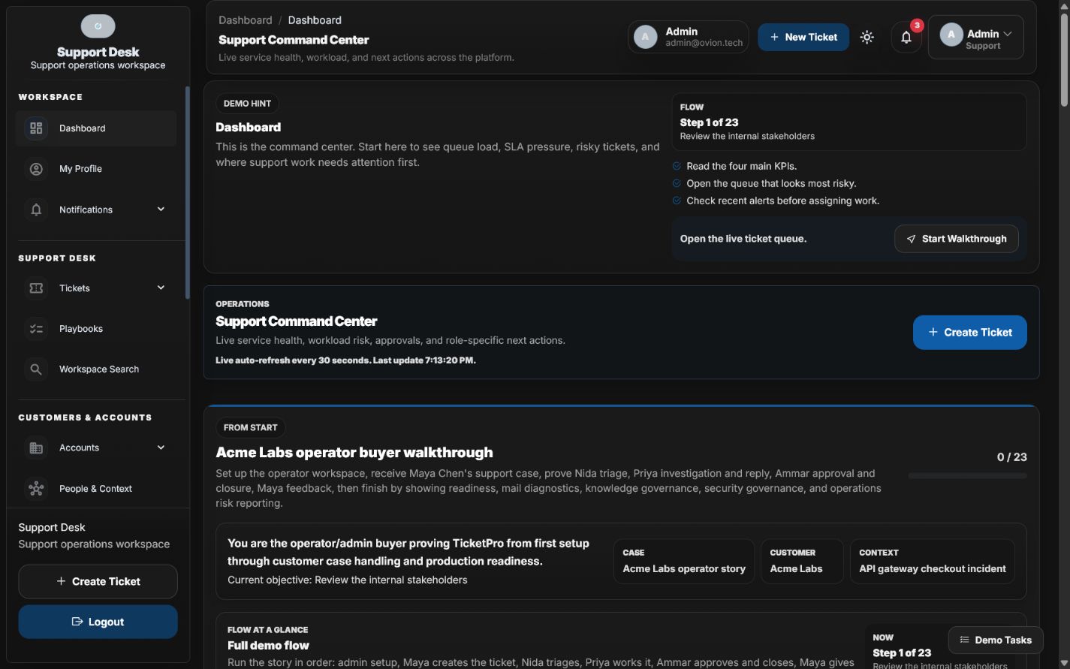The width and height of the screenshot is (1070, 669).
Task: Click check icon beside 'Open the queue that looks most risky.'
Action: point(677,183)
